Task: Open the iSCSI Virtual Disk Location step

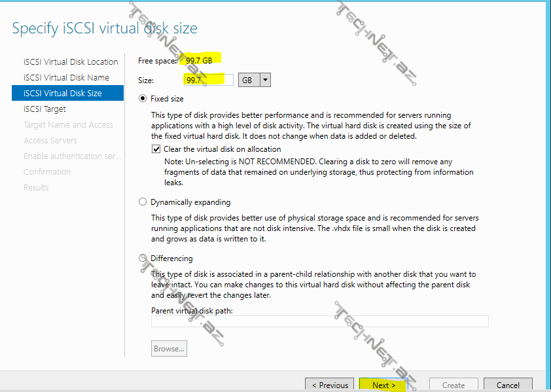Action: click(71, 62)
